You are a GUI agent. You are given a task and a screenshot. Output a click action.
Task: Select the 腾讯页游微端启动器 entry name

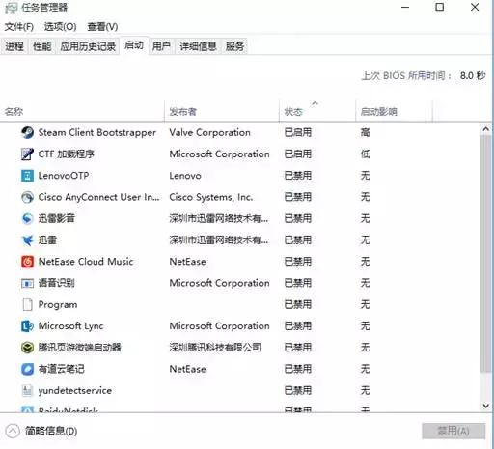pos(80,348)
